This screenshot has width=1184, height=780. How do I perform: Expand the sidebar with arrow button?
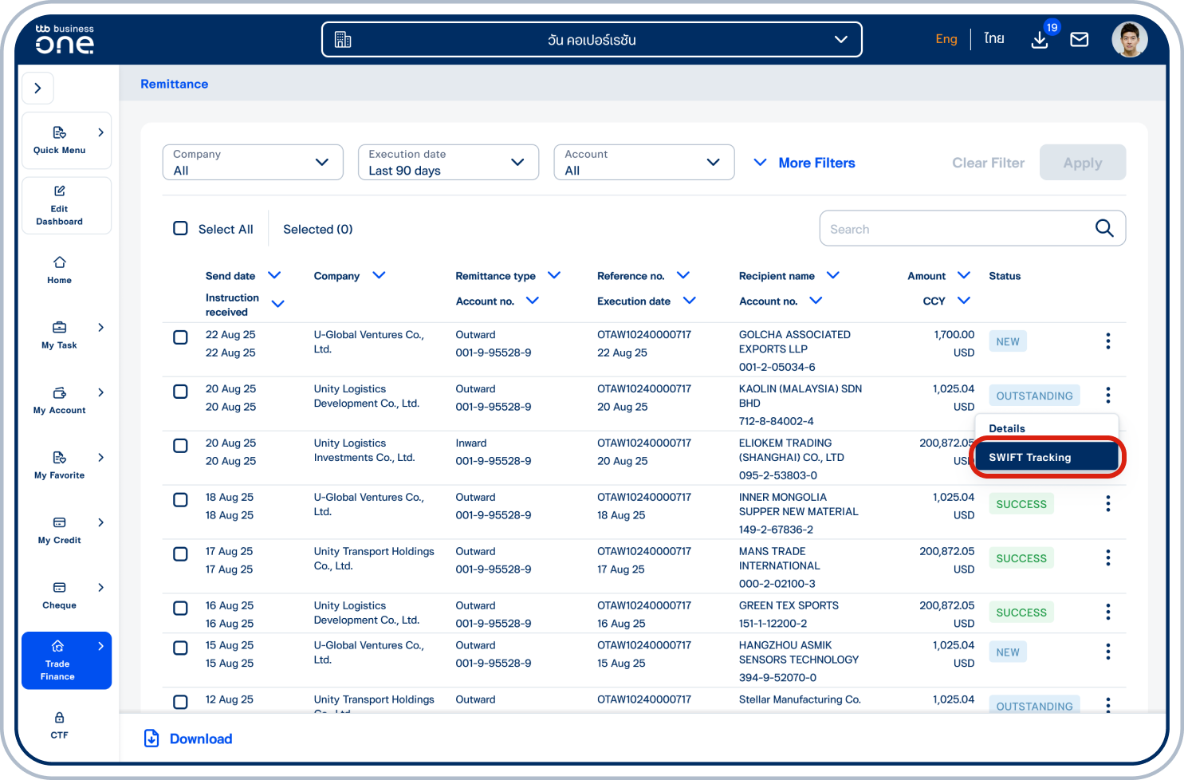point(37,89)
